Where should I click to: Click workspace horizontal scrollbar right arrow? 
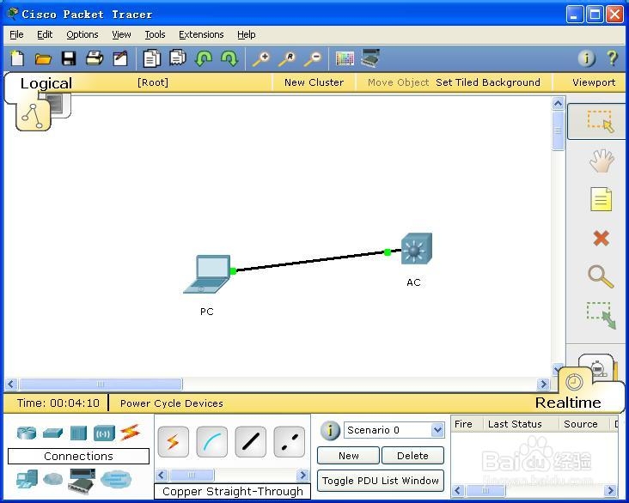[543, 384]
